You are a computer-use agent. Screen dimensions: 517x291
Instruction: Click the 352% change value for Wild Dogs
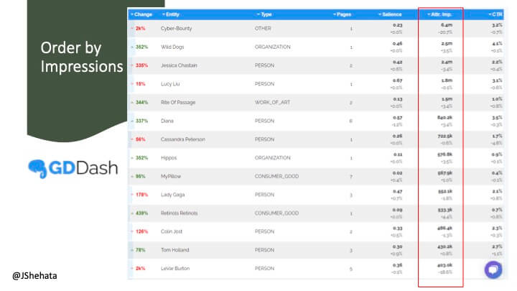[x=141, y=47]
